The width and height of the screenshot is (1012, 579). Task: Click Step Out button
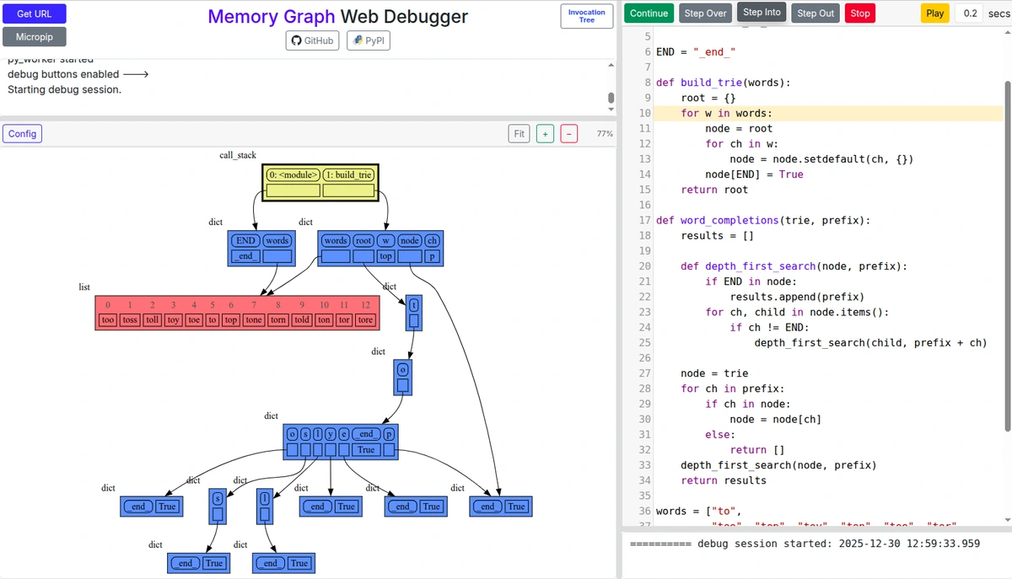(815, 13)
